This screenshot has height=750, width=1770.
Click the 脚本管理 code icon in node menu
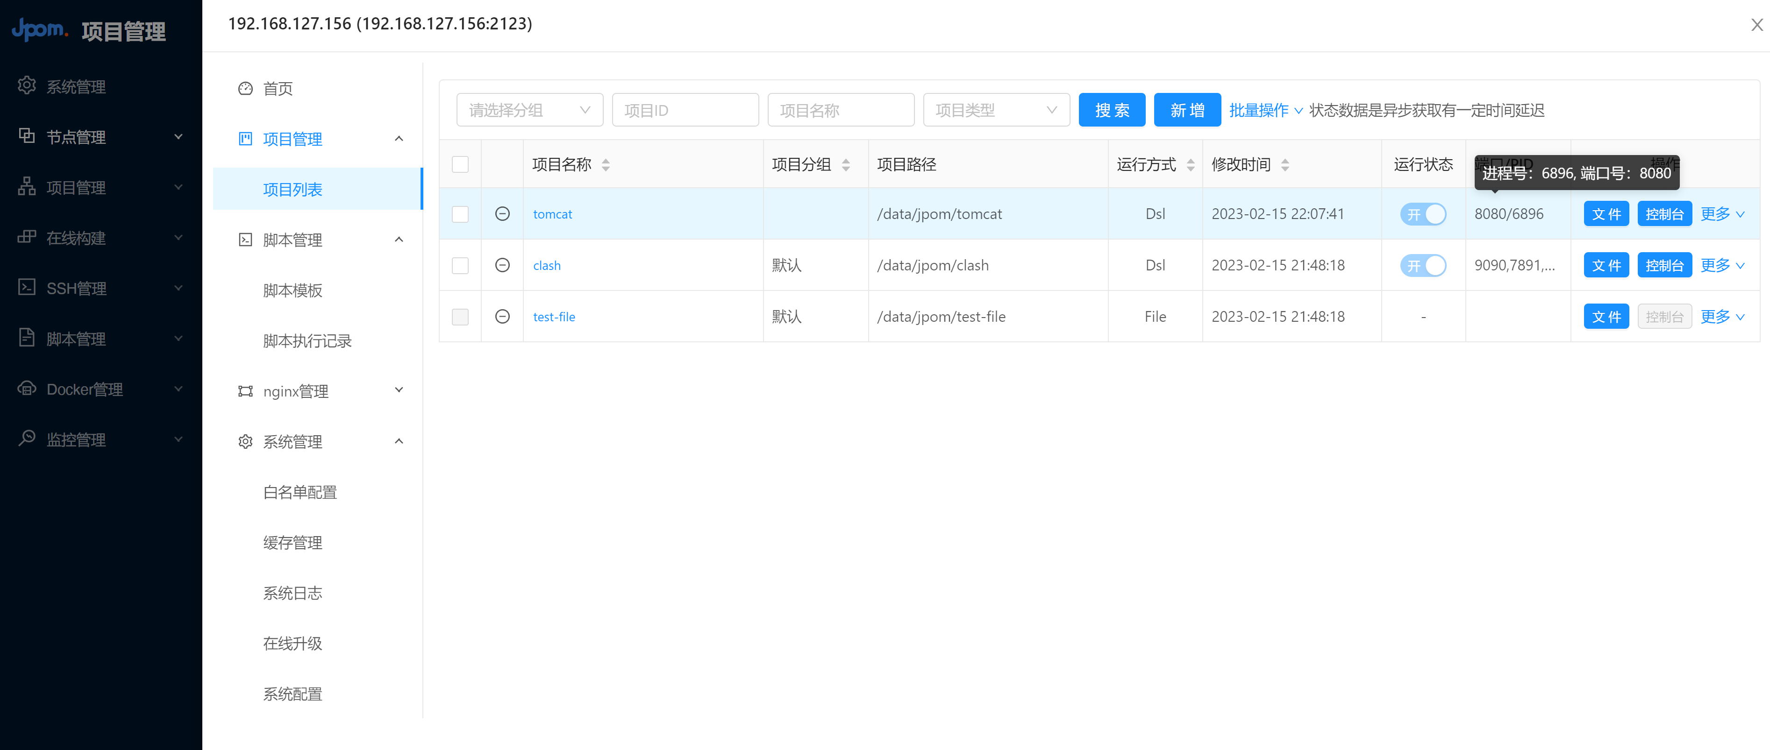click(245, 240)
